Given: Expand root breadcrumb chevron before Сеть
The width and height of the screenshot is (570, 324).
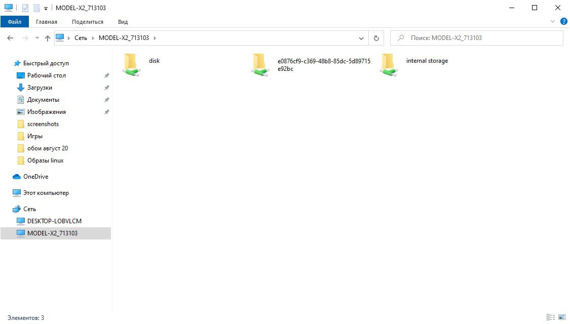Looking at the screenshot, I should (x=68, y=38).
